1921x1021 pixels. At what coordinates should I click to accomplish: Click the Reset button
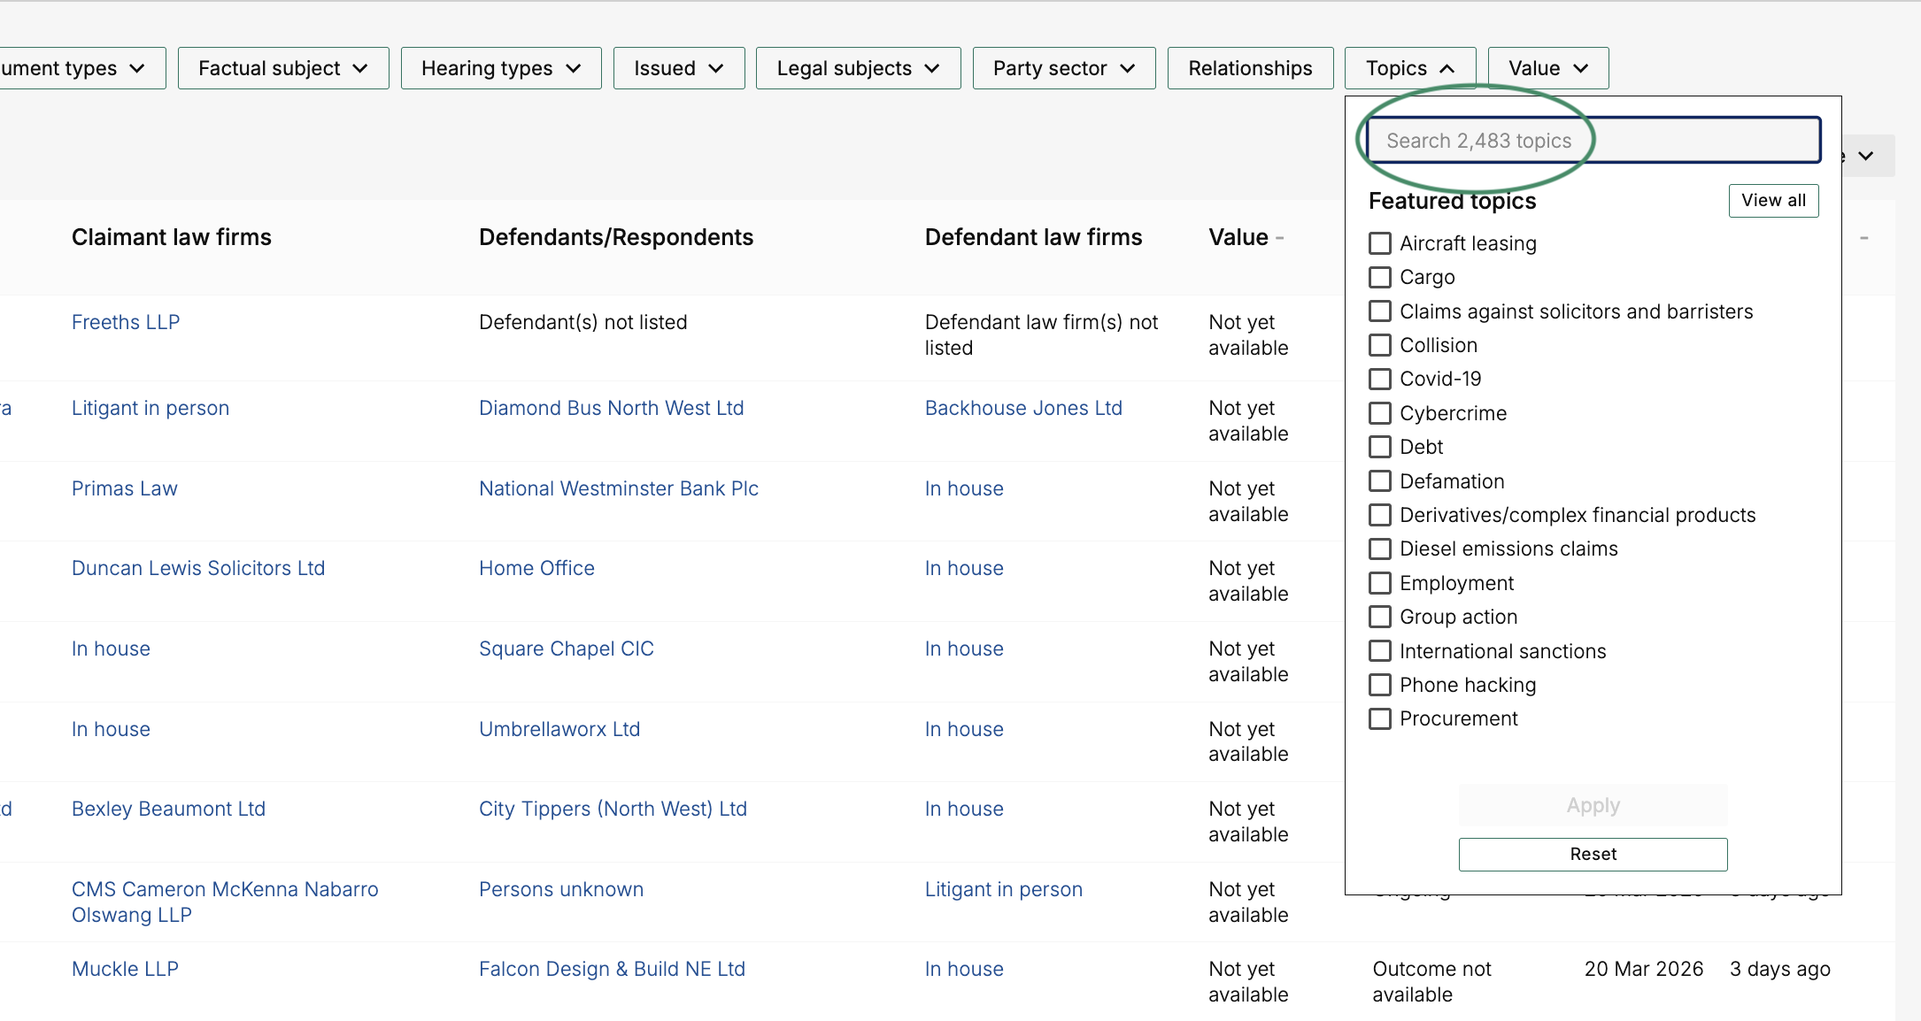pos(1593,854)
